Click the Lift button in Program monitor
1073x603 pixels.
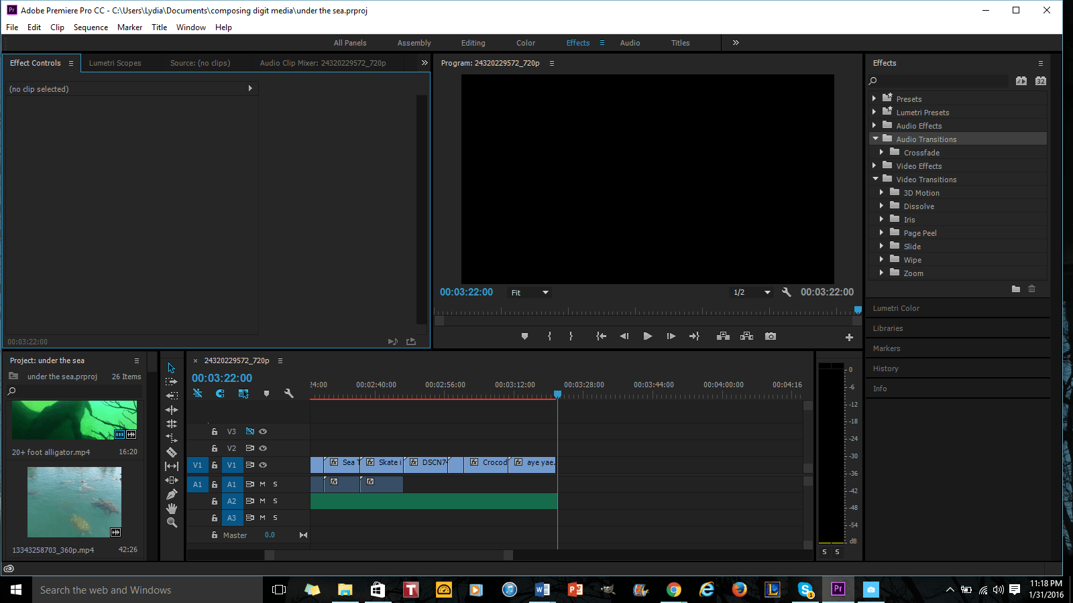[723, 336]
